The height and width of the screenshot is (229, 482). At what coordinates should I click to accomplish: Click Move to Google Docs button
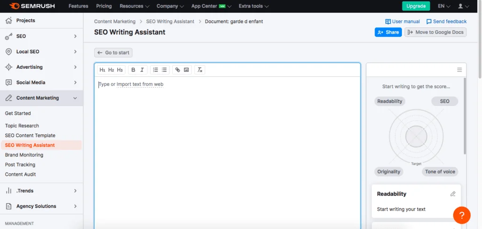click(435, 32)
